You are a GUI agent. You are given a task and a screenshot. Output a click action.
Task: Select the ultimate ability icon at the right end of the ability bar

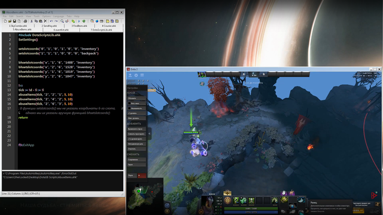[275, 201]
